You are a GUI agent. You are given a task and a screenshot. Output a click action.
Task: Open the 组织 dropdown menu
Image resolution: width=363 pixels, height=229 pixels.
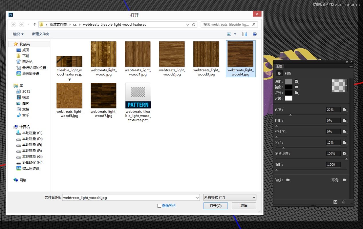click(x=18, y=34)
